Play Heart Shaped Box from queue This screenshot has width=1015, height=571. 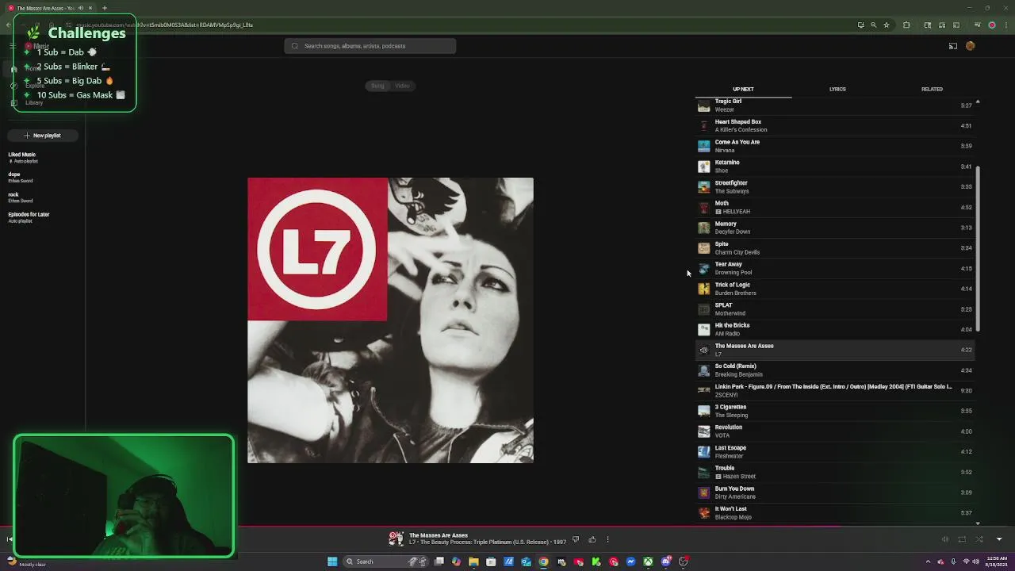835,125
